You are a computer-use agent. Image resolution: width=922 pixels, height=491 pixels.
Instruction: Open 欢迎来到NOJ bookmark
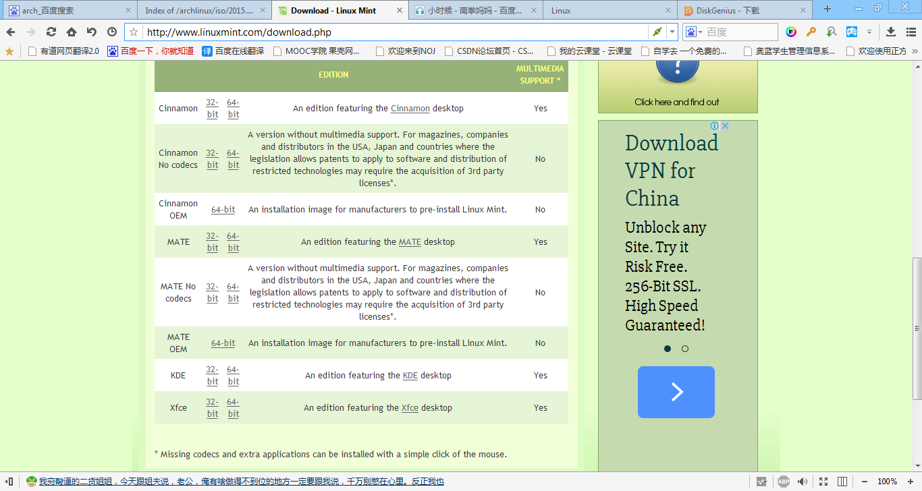[405, 51]
